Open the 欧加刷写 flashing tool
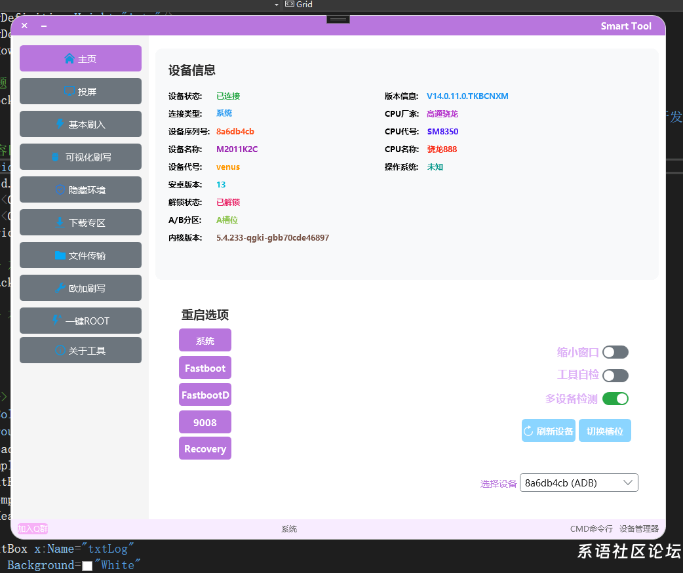Image resolution: width=683 pixels, height=573 pixels. (80, 288)
